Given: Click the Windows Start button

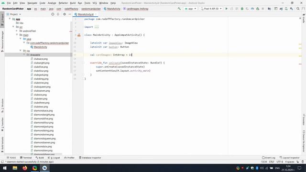Looking at the screenshot, I should [5, 168].
